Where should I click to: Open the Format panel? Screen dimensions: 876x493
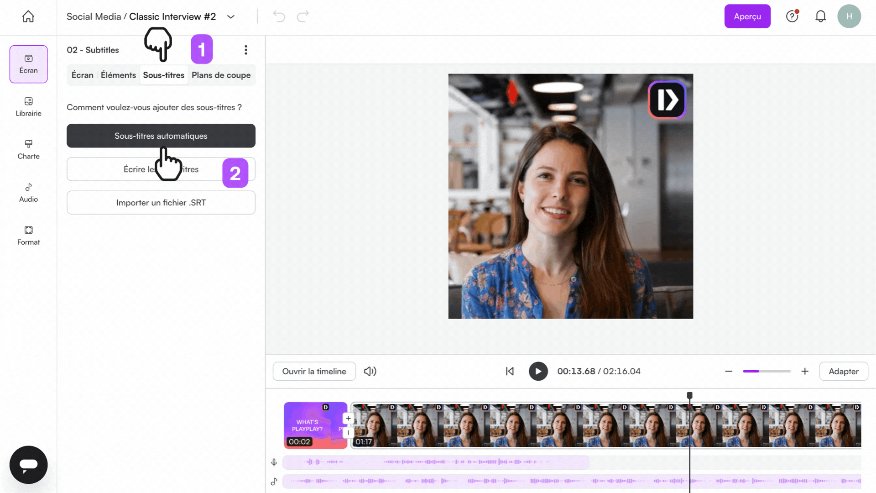pos(28,235)
